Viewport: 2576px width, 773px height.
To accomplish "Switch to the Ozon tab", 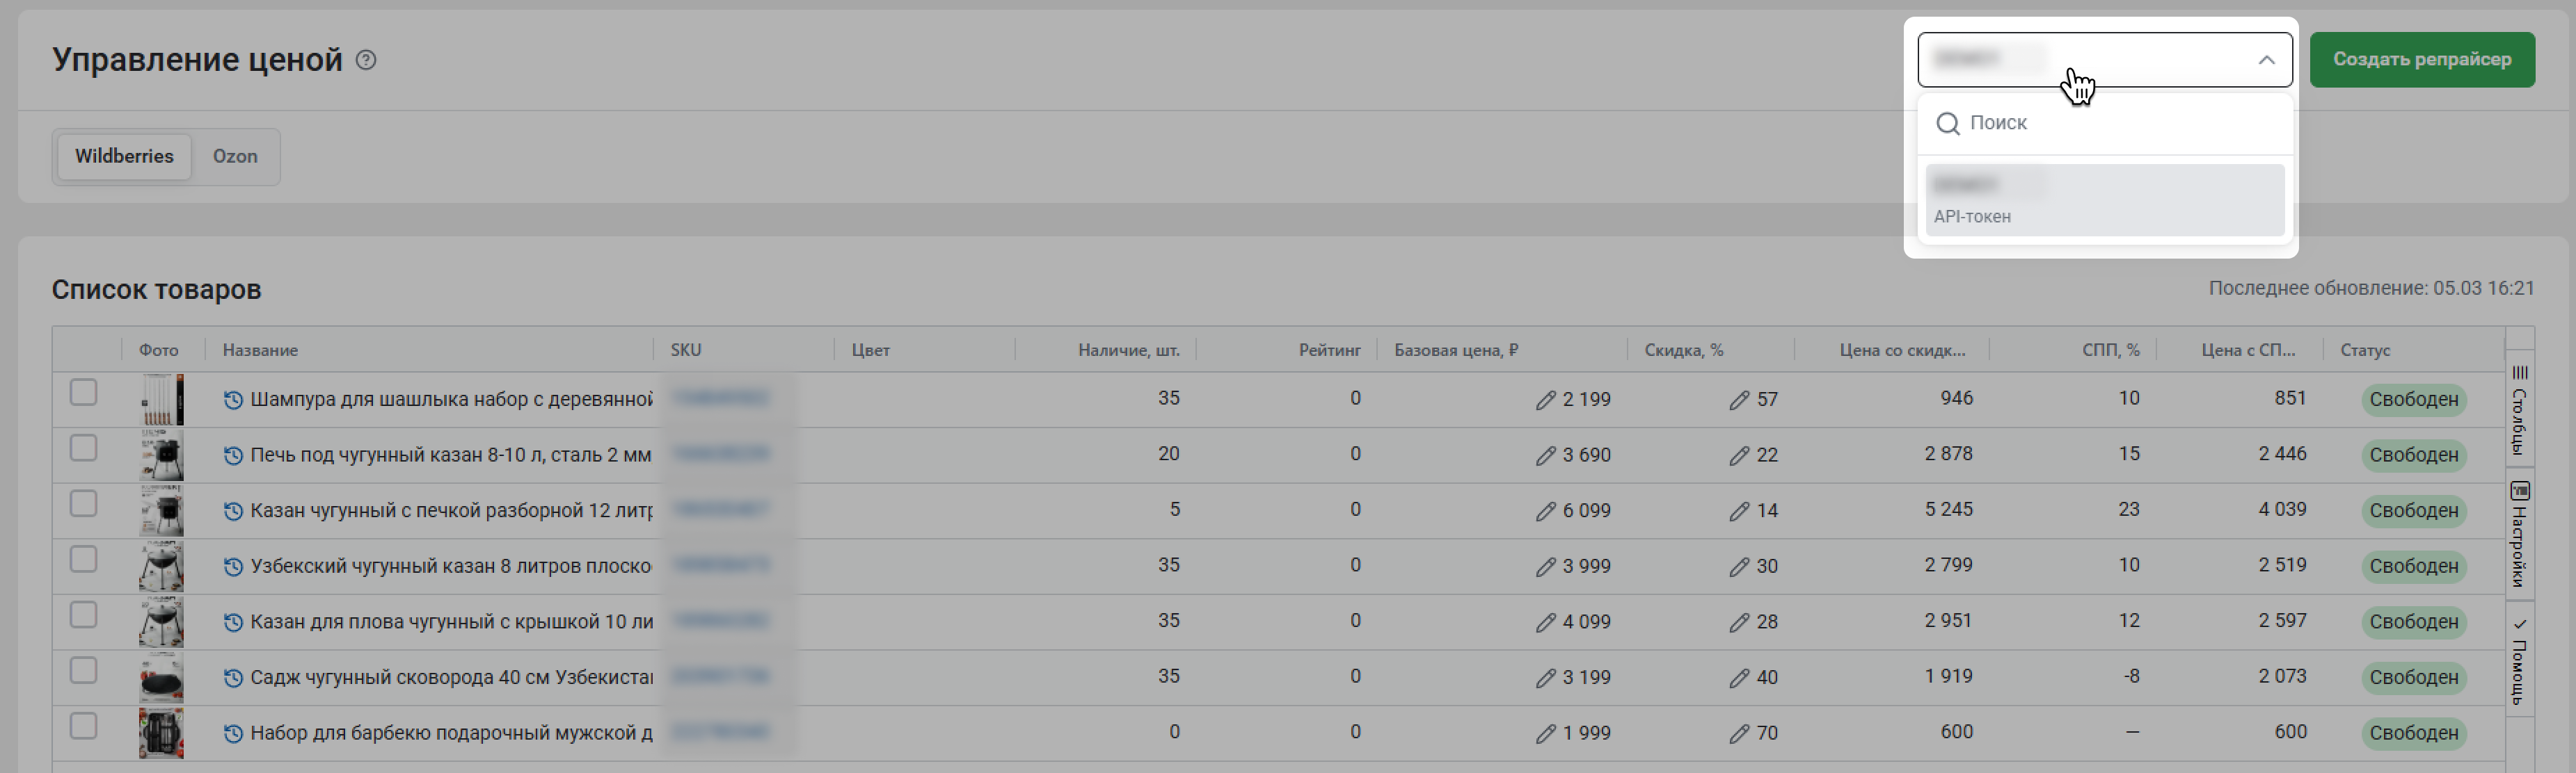I will (235, 157).
